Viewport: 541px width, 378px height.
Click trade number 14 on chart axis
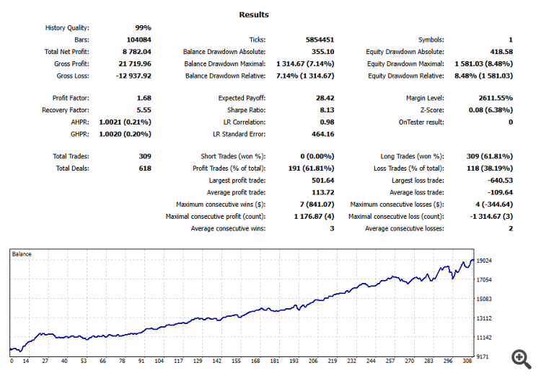pos(26,361)
